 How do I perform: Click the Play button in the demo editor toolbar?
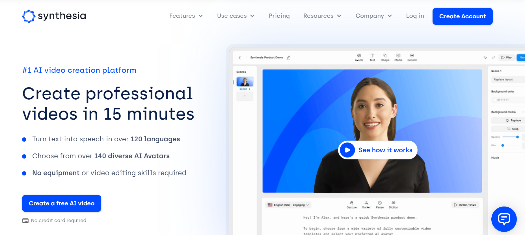point(506,58)
